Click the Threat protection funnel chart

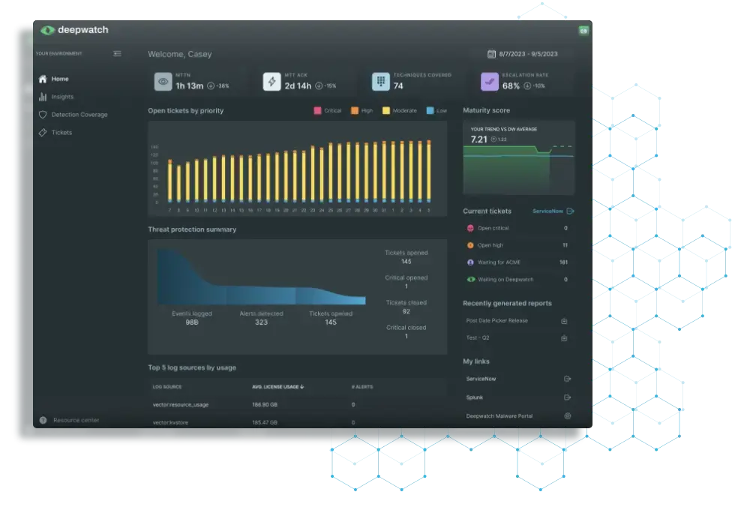tap(261, 277)
